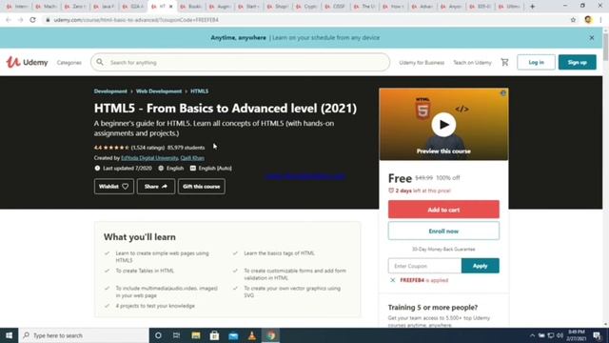Image resolution: width=609 pixels, height=343 pixels.
Task: Open the notification center icon
Action: [597, 335]
